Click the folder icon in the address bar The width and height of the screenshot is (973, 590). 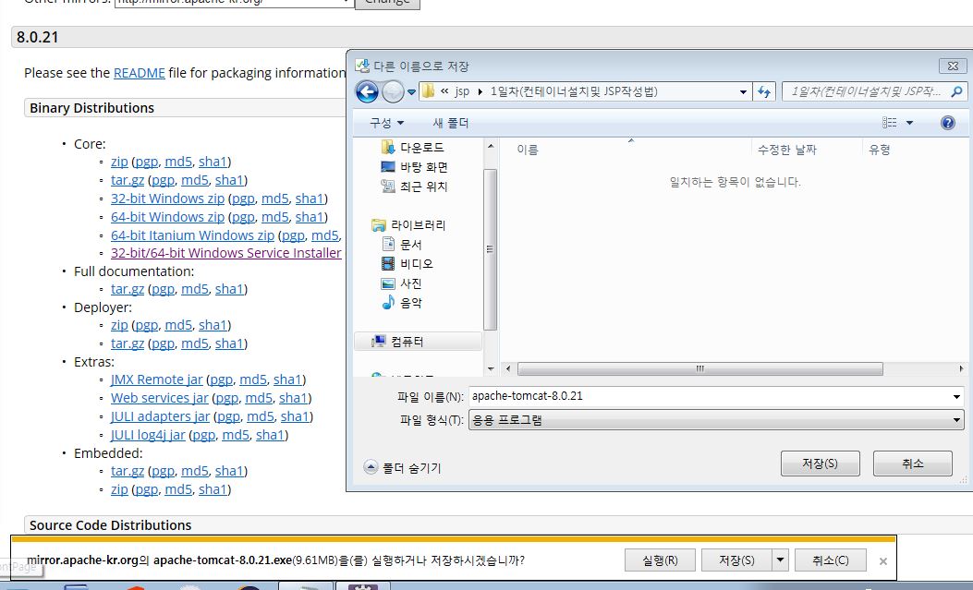428,91
